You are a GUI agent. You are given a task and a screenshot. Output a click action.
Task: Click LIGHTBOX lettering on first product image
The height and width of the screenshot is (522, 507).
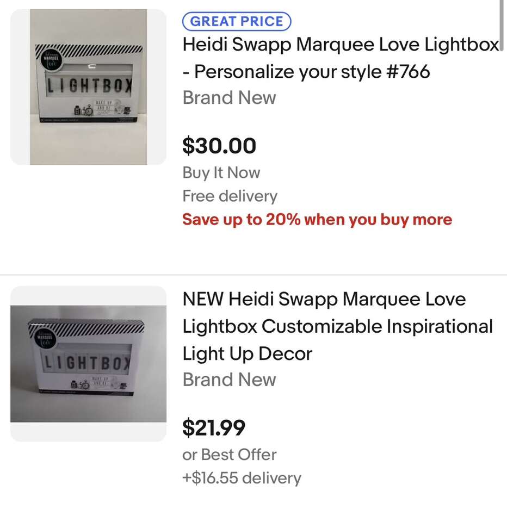click(88, 86)
